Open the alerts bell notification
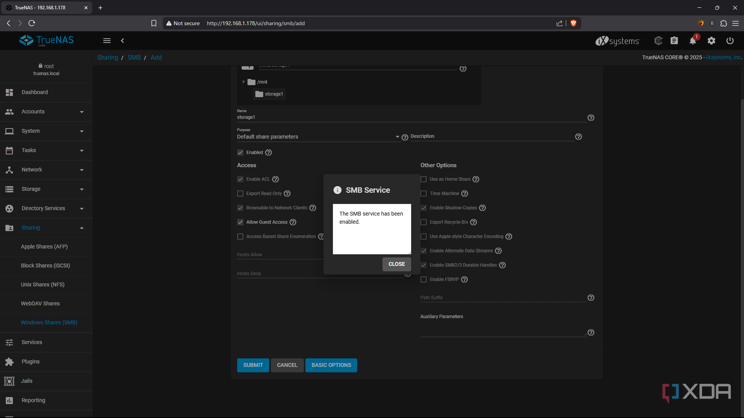 pos(693,41)
